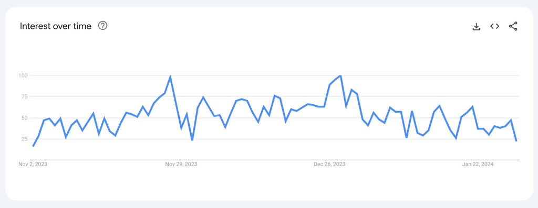The width and height of the screenshot is (538, 208).
Task: Click the horizontal x-axis baseline of the chart
Action: tap(275, 160)
